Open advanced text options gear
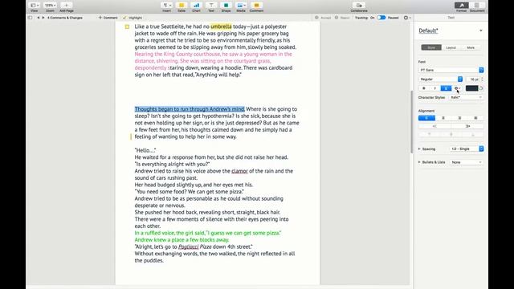 point(457,88)
